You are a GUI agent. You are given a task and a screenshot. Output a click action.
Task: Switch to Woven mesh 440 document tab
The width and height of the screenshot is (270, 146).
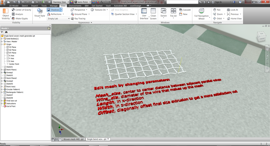coord(73,139)
